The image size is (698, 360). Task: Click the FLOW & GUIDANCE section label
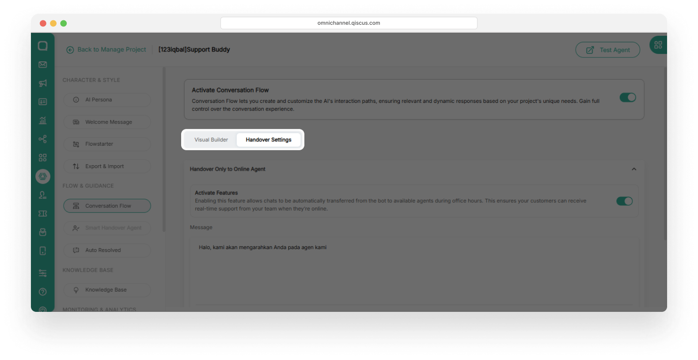pos(88,186)
